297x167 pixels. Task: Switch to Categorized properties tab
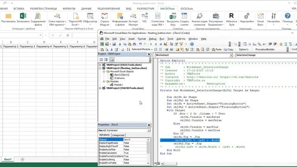tap(118, 135)
